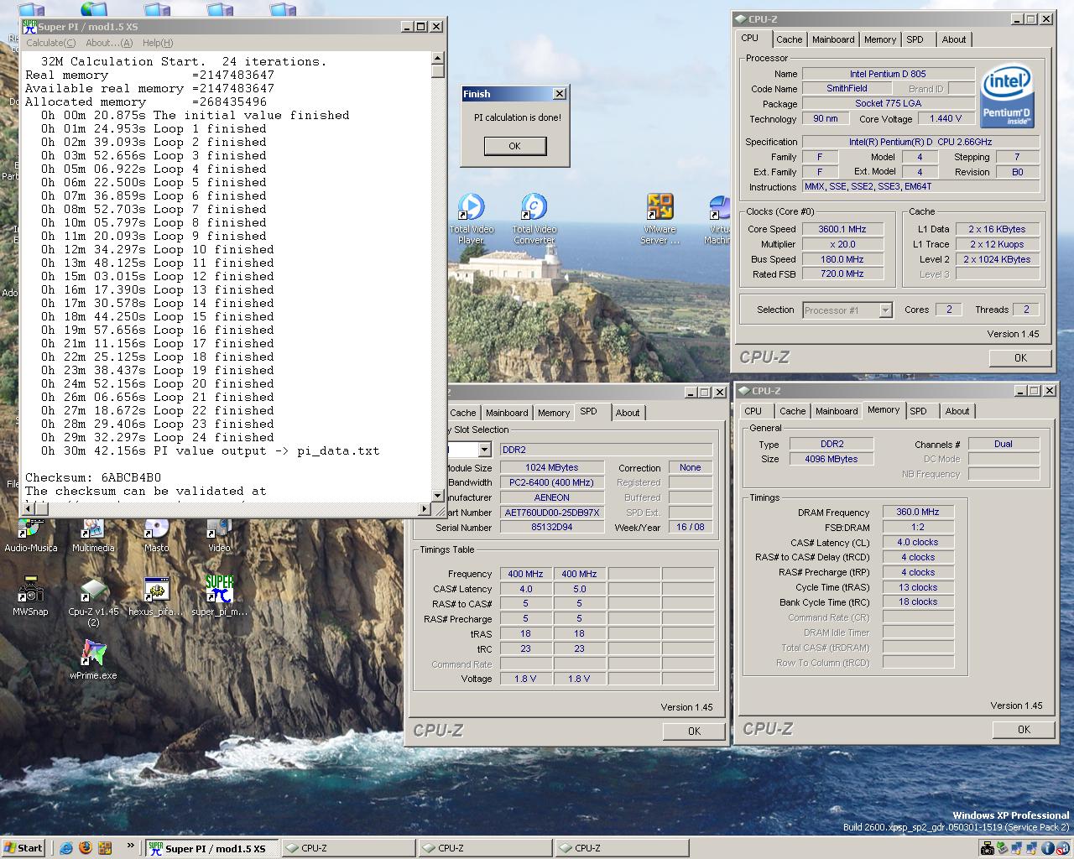This screenshot has width=1074, height=859.
Task: Click the Max Bandwidth value PC2-6400 (400 MHz)
Action: click(551, 482)
